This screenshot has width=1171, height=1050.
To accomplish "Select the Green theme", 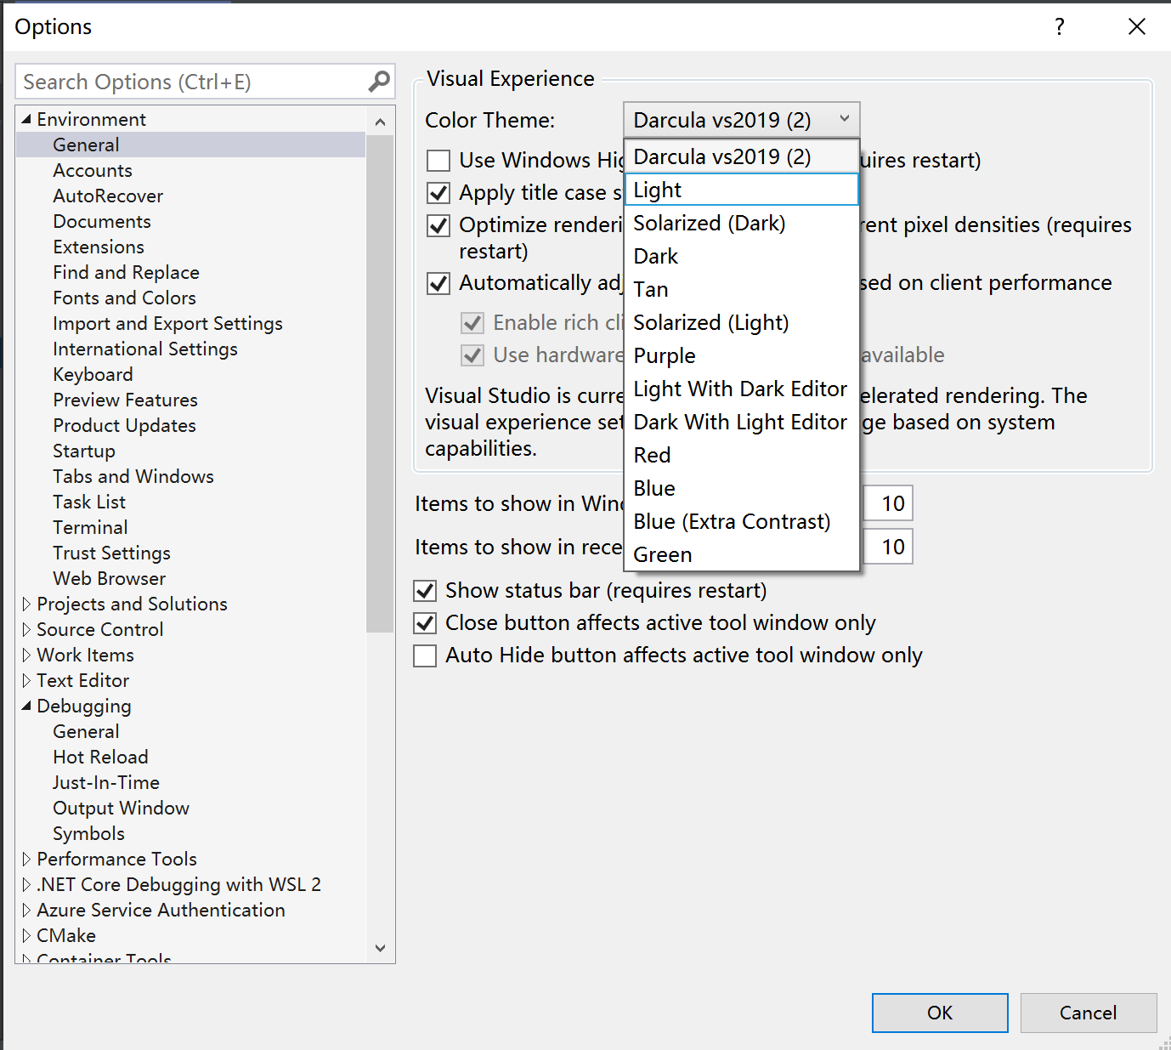I will pyautogui.click(x=742, y=554).
